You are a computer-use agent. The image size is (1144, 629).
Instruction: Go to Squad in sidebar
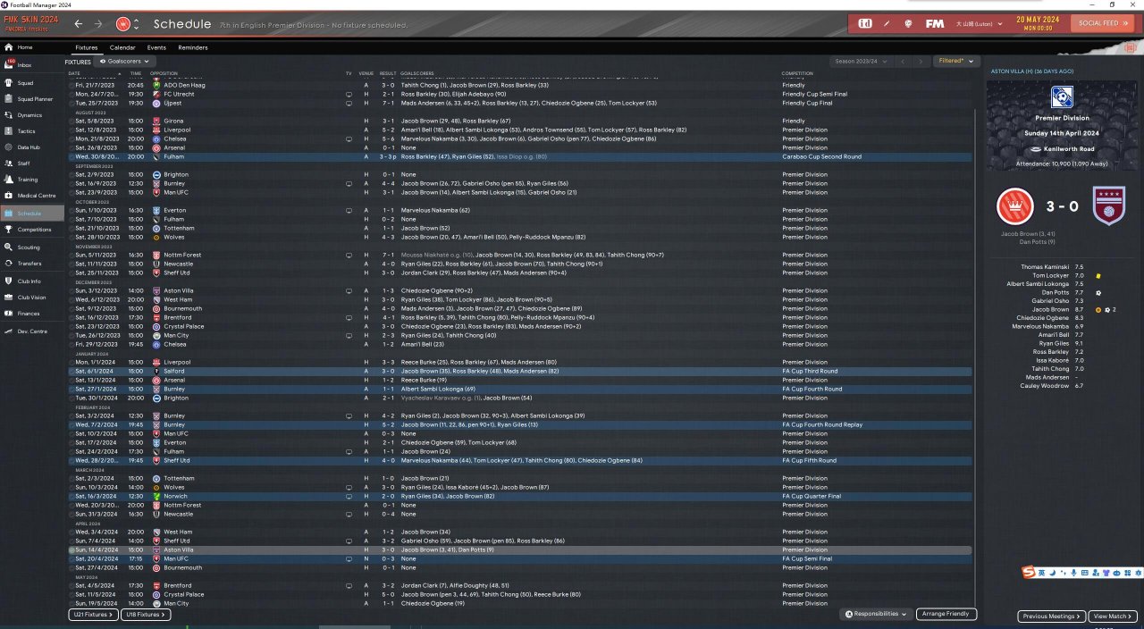click(x=32, y=82)
